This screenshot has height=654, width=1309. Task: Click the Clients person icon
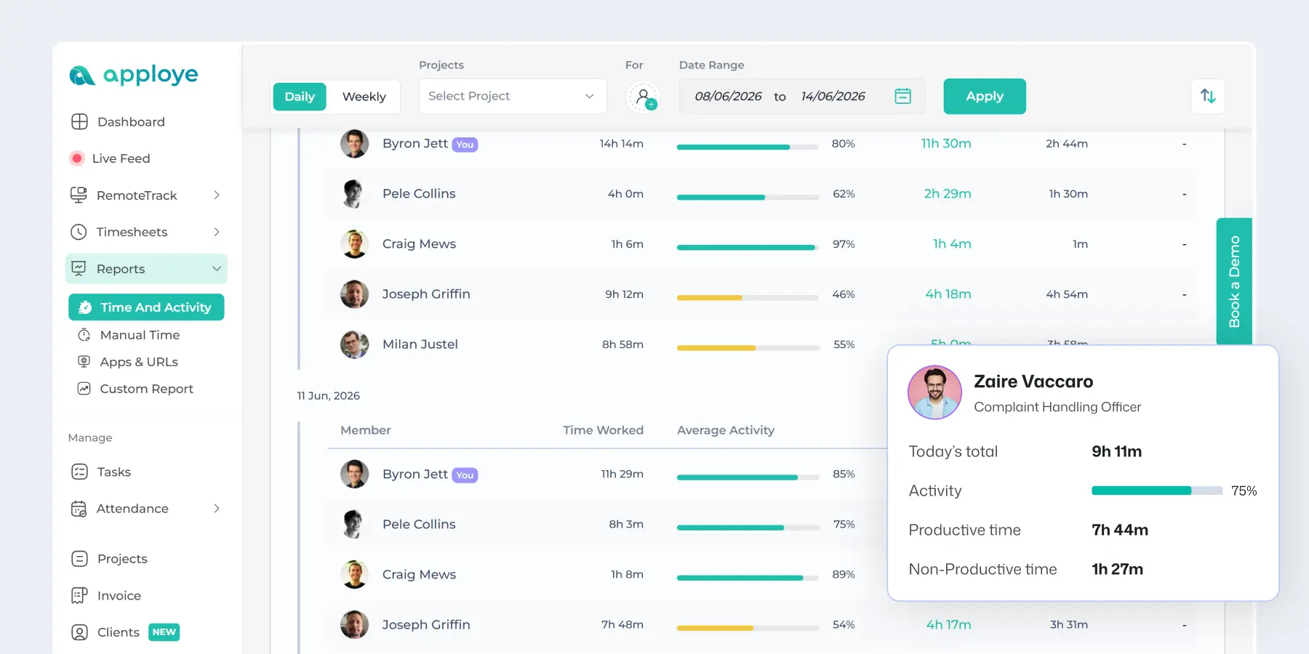coord(79,632)
